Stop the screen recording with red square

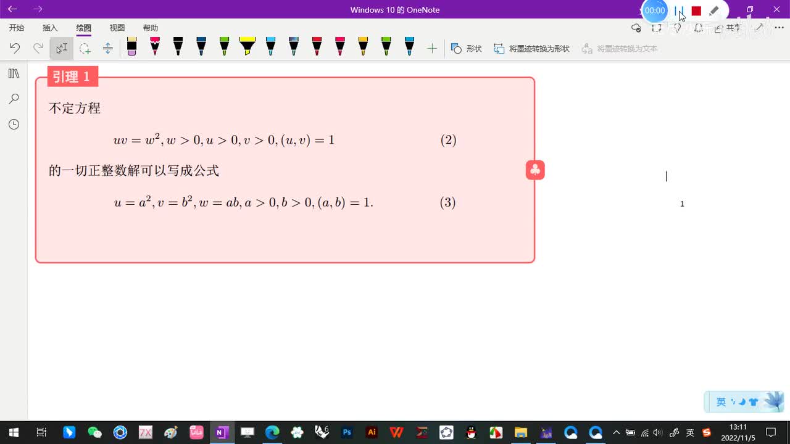tap(696, 11)
